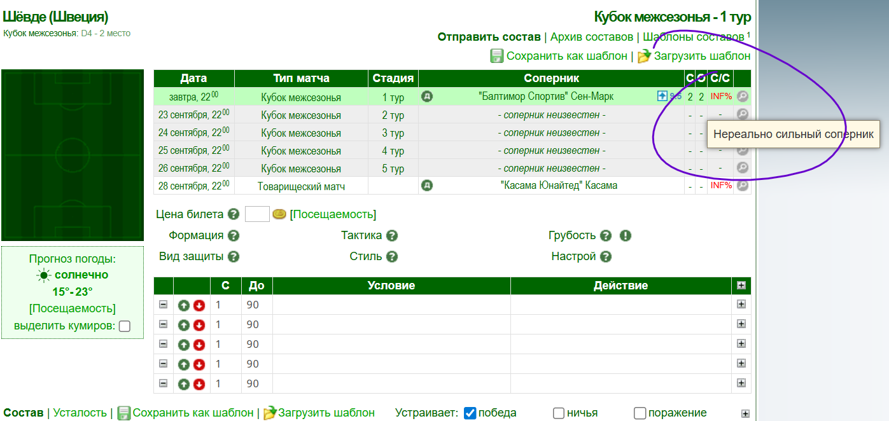Toggle the выделить кумиров checkbox

[125, 326]
